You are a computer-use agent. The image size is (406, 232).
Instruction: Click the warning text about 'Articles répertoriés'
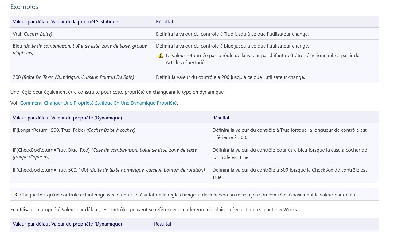click(263, 59)
